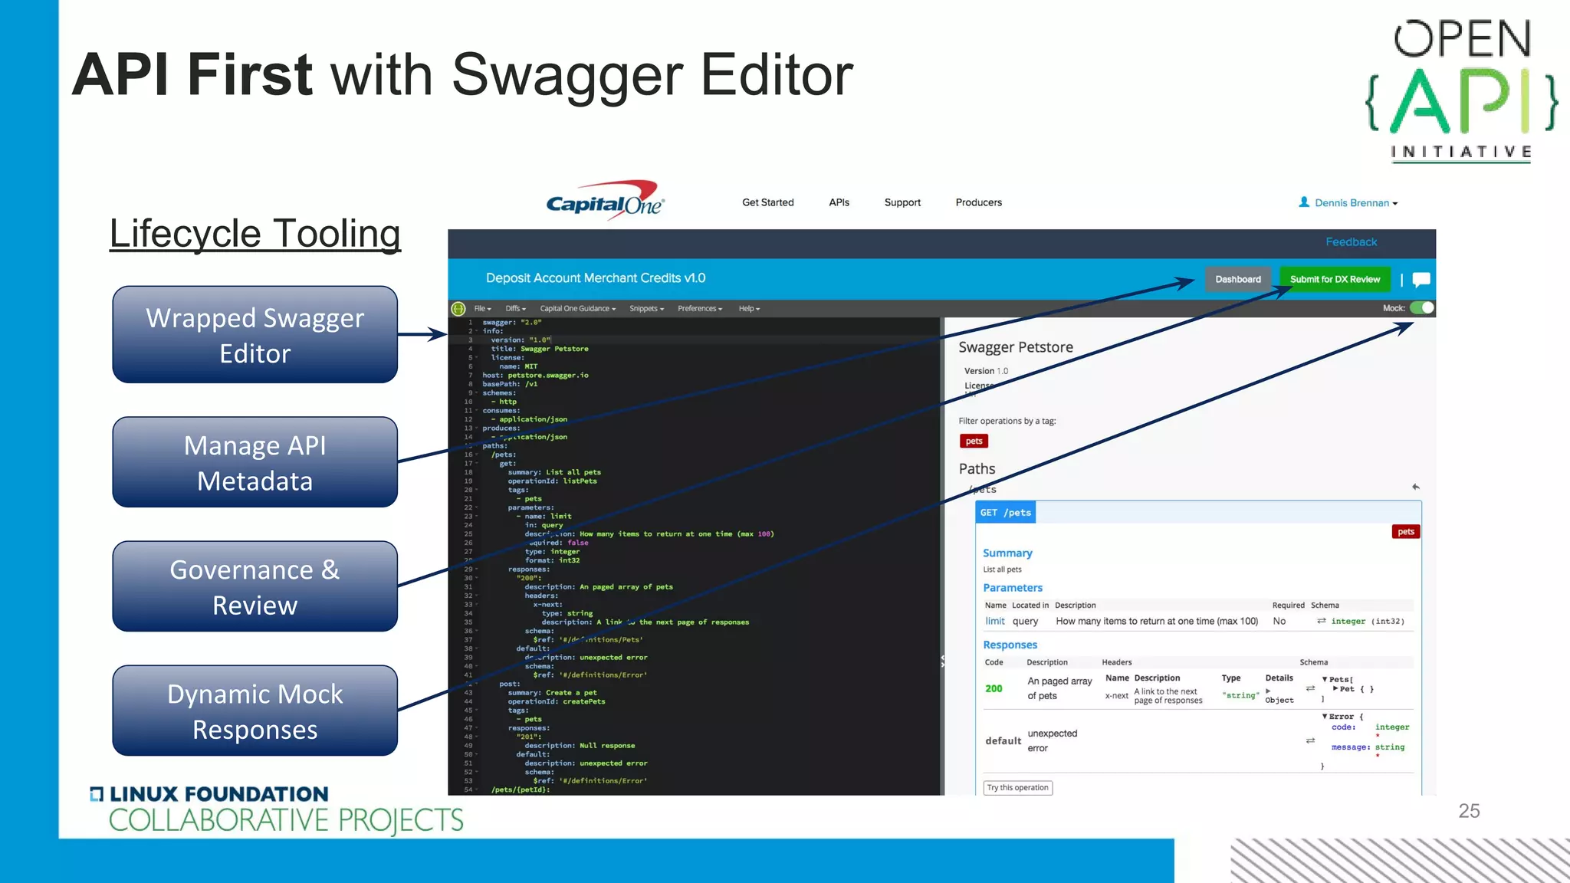
Task: Click the Responses section heading
Action: pos(1010,645)
